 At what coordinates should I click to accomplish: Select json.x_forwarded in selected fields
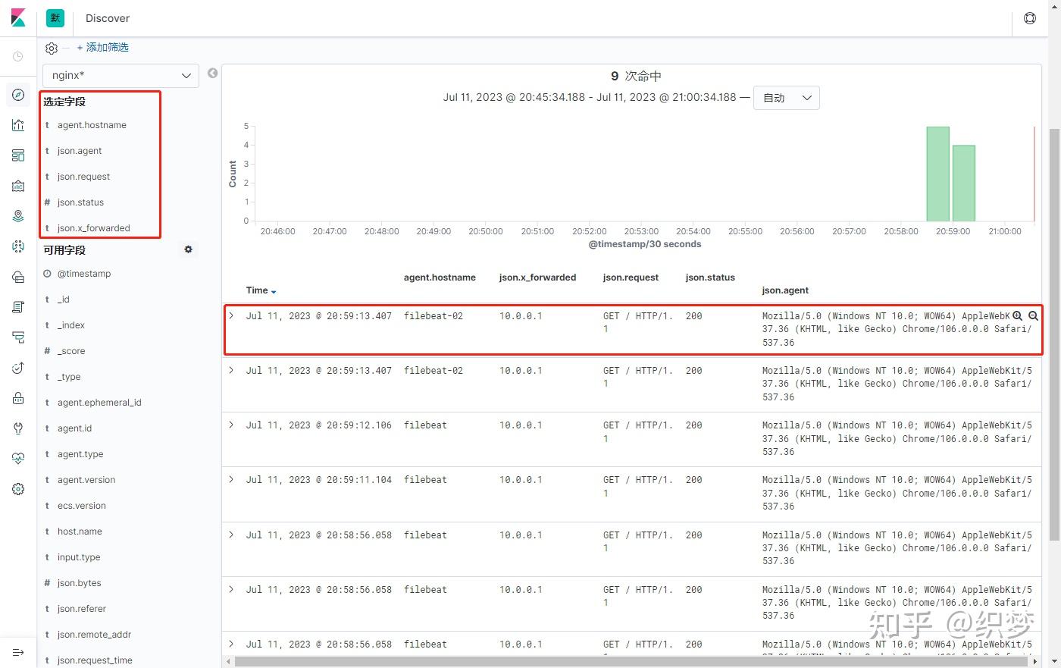click(93, 228)
